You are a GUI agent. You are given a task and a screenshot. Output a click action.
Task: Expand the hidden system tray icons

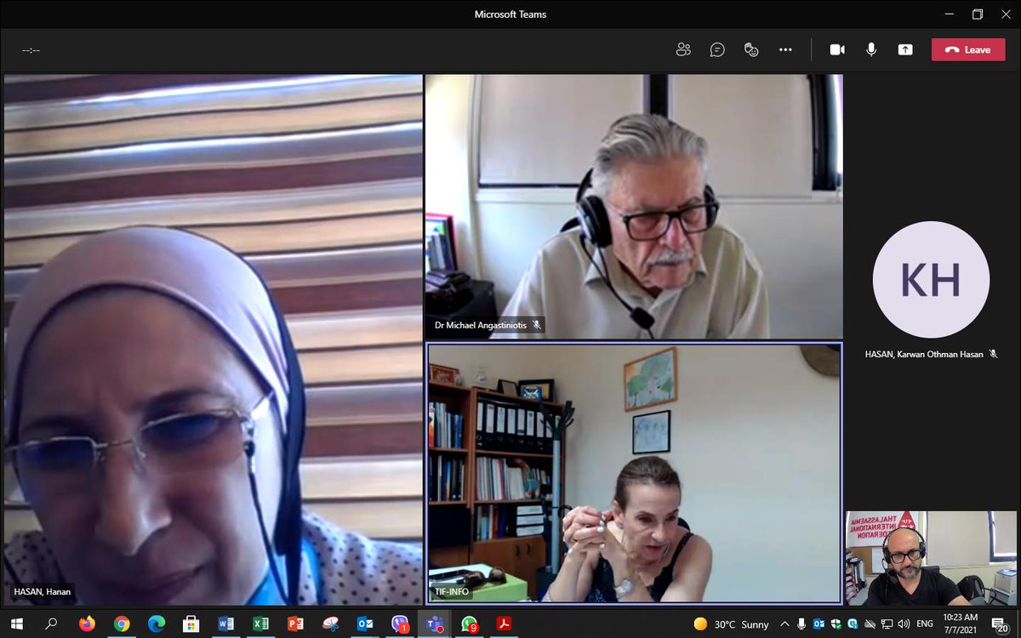(784, 624)
